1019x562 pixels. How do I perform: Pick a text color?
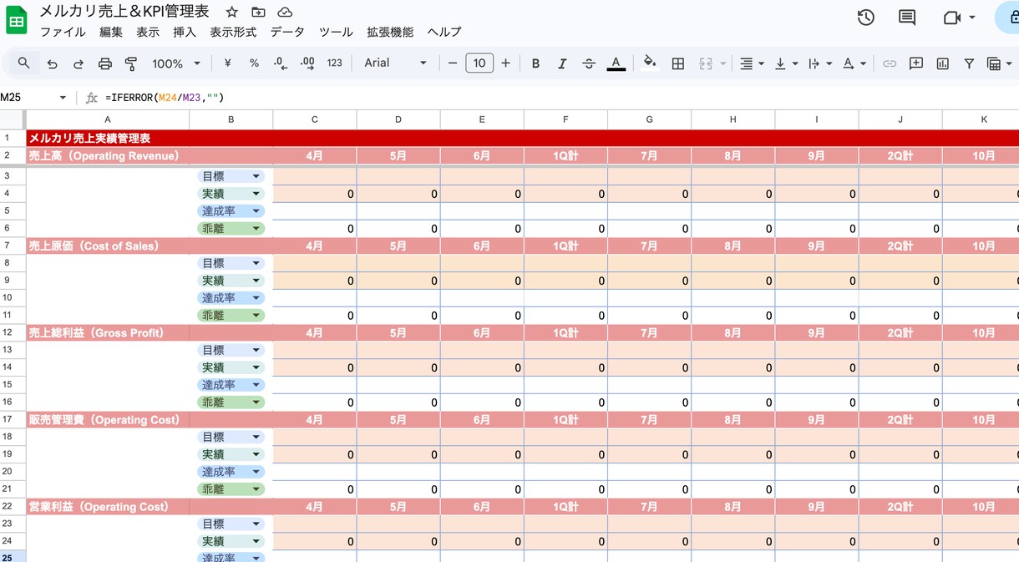tap(616, 63)
